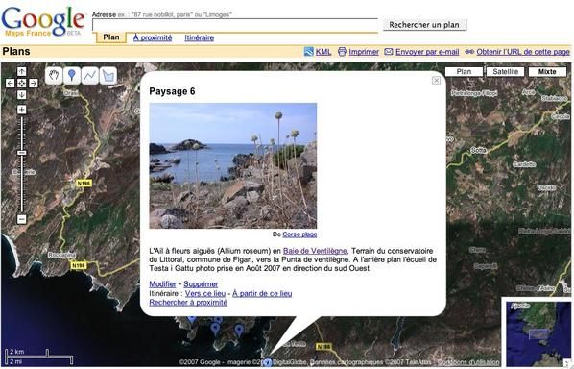Zoom out with the minus button
The height and width of the screenshot is (369, 574).
22,219
